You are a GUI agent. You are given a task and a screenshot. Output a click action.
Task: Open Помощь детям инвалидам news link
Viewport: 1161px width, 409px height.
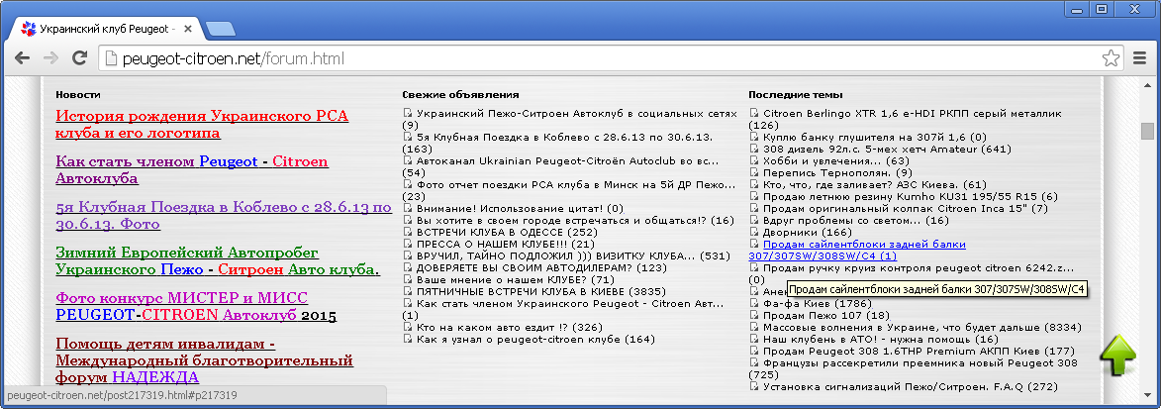[204, 360]
